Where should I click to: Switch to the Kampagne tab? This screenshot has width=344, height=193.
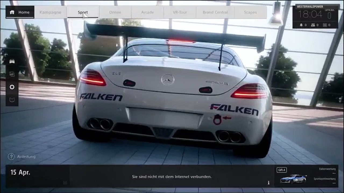click(x=50, y=12)
